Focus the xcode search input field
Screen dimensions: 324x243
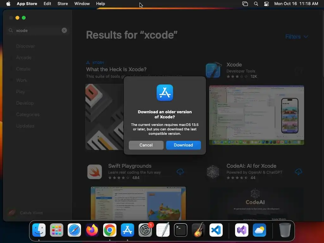pos(38,30)
